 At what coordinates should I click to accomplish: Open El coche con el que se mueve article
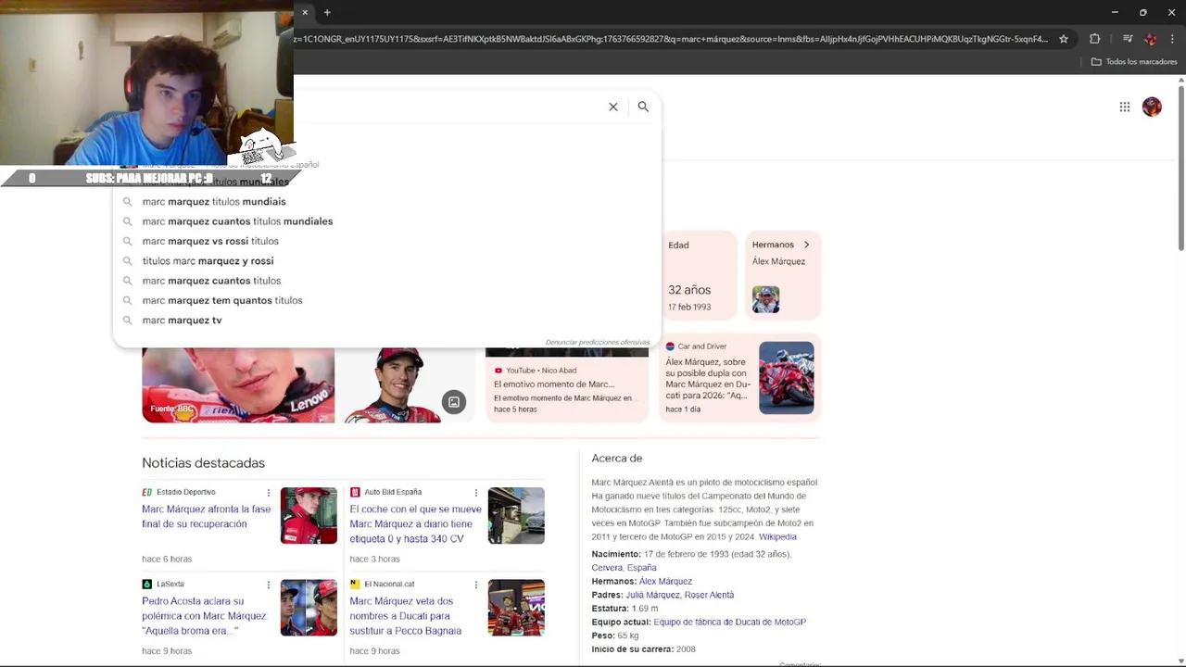click(x=415, y=524)
